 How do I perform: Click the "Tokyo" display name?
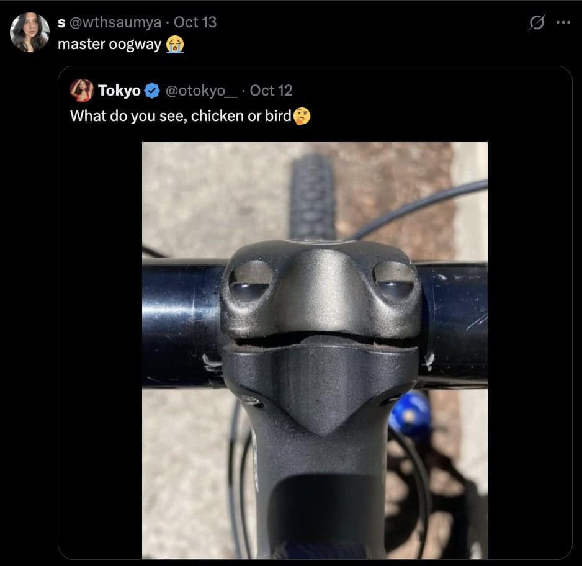[119, 91]
